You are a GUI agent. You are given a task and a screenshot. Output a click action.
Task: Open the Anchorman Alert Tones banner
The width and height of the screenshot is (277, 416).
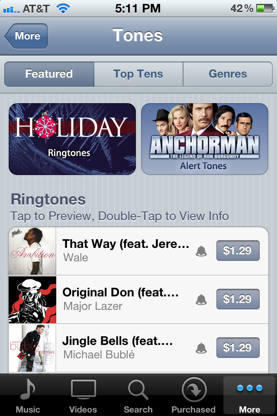(205, 139)
